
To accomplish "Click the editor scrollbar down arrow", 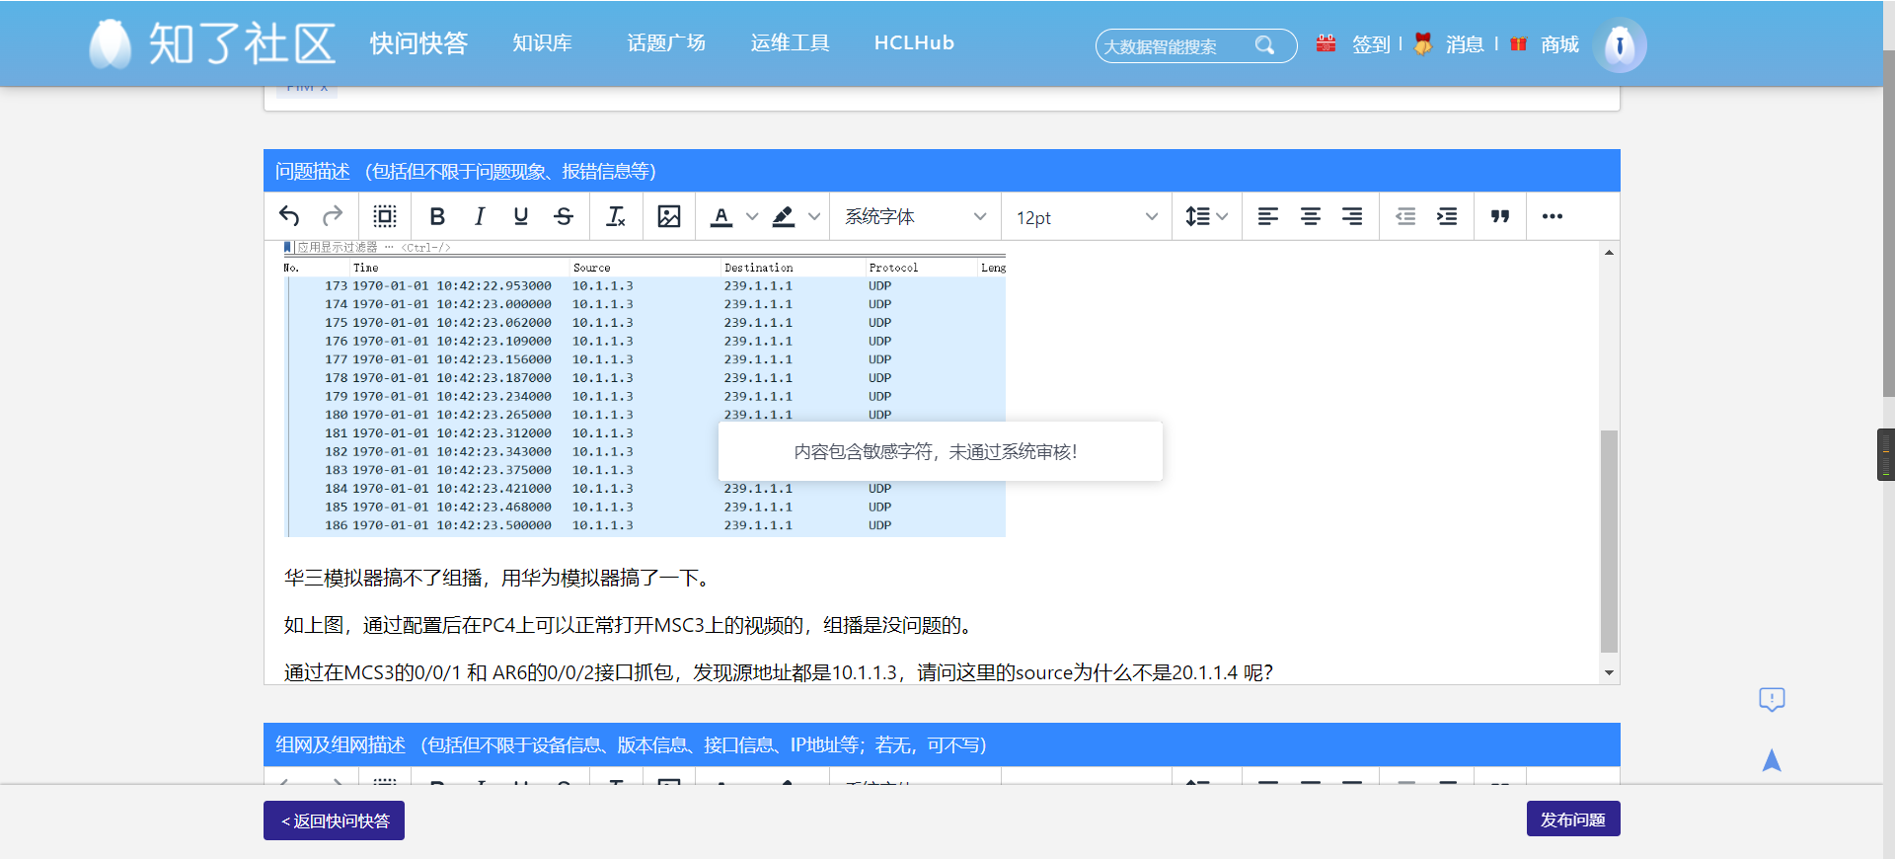I will (x=1609, y=673).
